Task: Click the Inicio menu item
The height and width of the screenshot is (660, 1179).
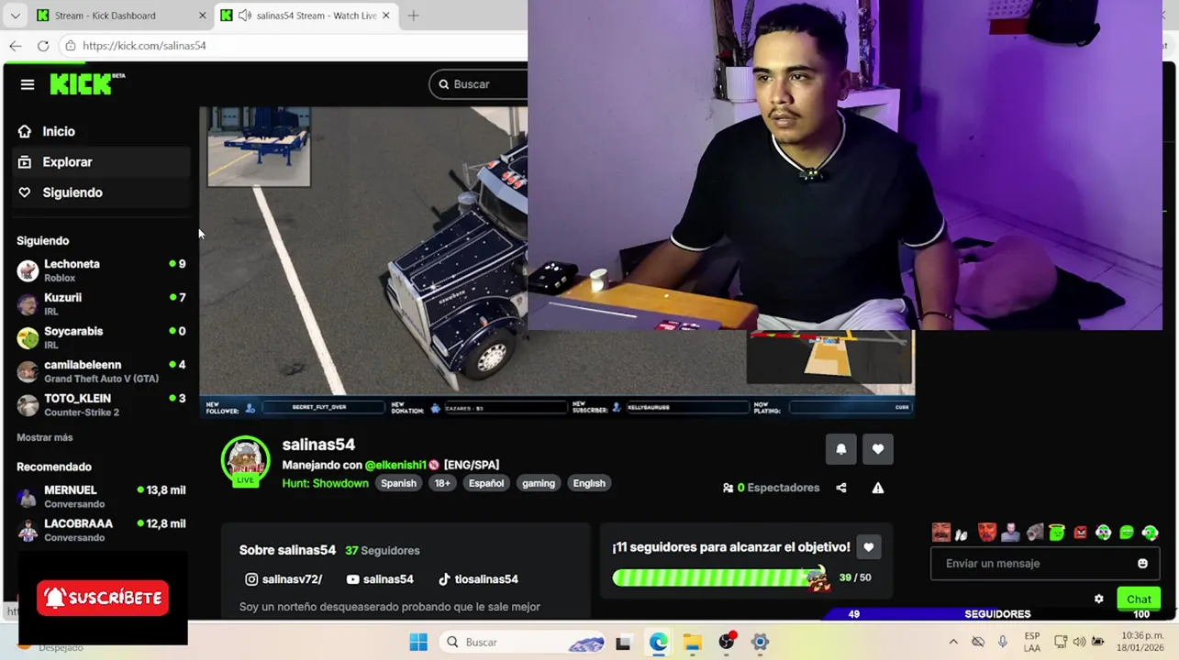Action: [101, 131]
